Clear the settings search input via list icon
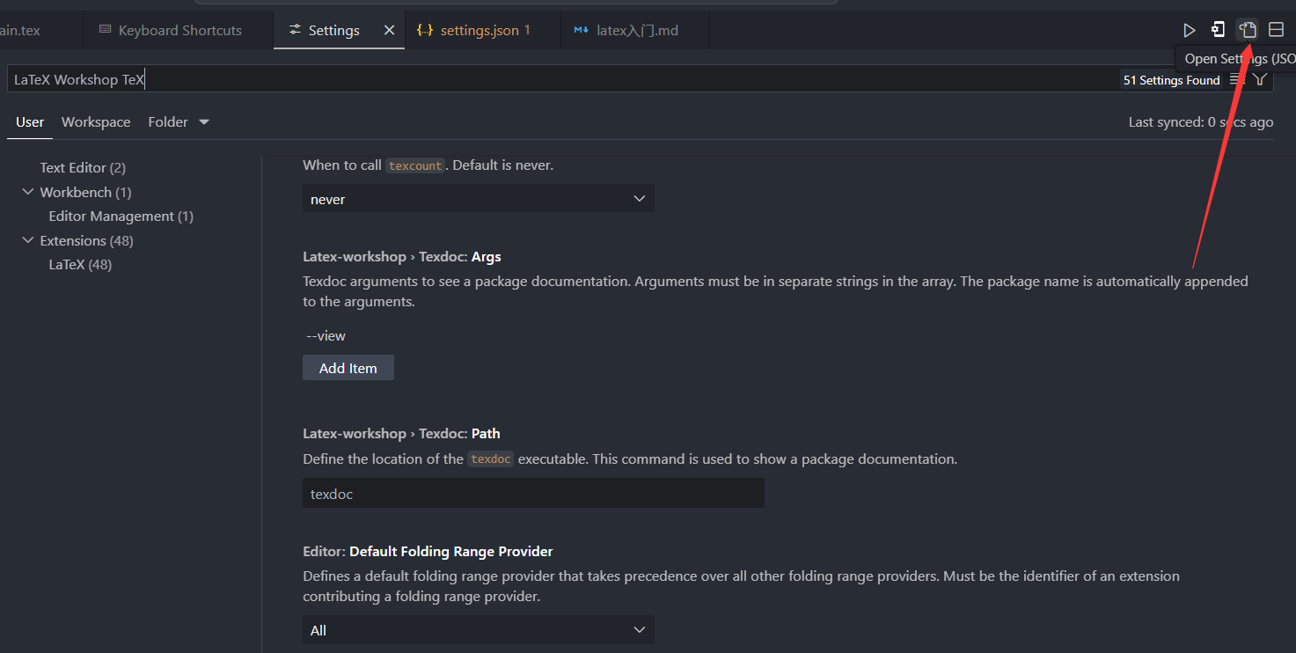Screen dimensions: 1296x653 pos(1237,79)
